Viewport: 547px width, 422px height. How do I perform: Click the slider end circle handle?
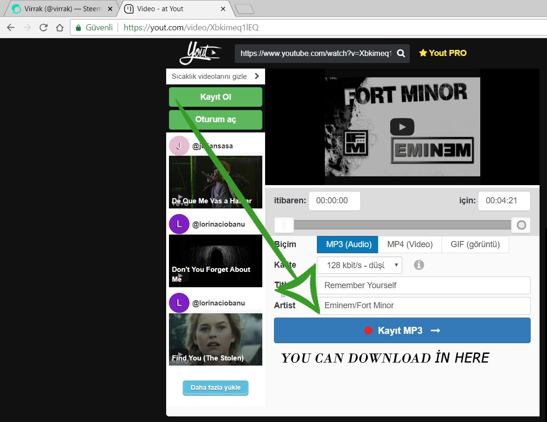521,225
